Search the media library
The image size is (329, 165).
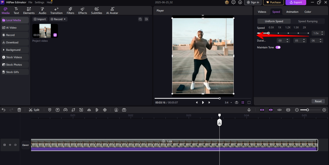point(140,19)
